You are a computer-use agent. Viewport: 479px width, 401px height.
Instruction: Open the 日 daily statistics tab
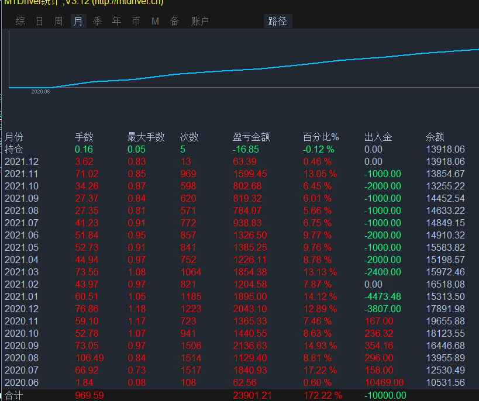click(x=39, y=21)
